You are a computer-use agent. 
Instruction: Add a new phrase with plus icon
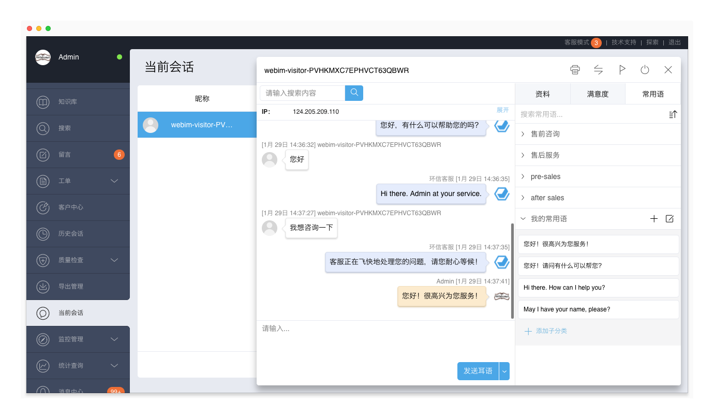654,219
